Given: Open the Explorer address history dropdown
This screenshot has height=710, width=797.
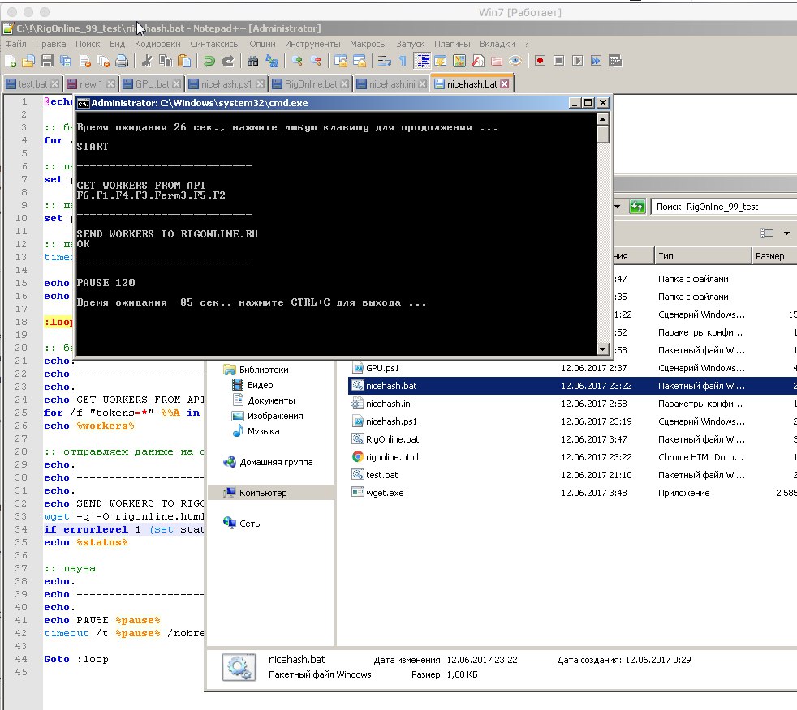Looking at the screenshot, I should [x=617, y=207].
